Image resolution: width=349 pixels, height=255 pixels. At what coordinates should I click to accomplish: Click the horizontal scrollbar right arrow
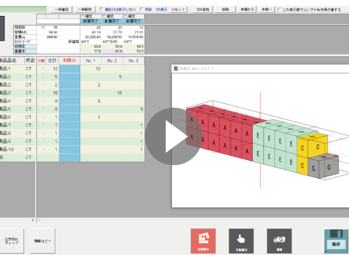[x=33, y=220]
